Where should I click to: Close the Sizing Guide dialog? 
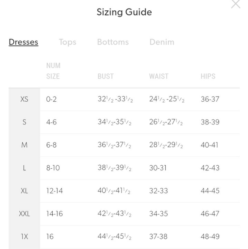click(236, 4)
